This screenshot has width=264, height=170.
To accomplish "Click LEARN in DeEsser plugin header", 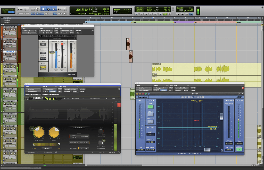I will click(x=72, y=33).
